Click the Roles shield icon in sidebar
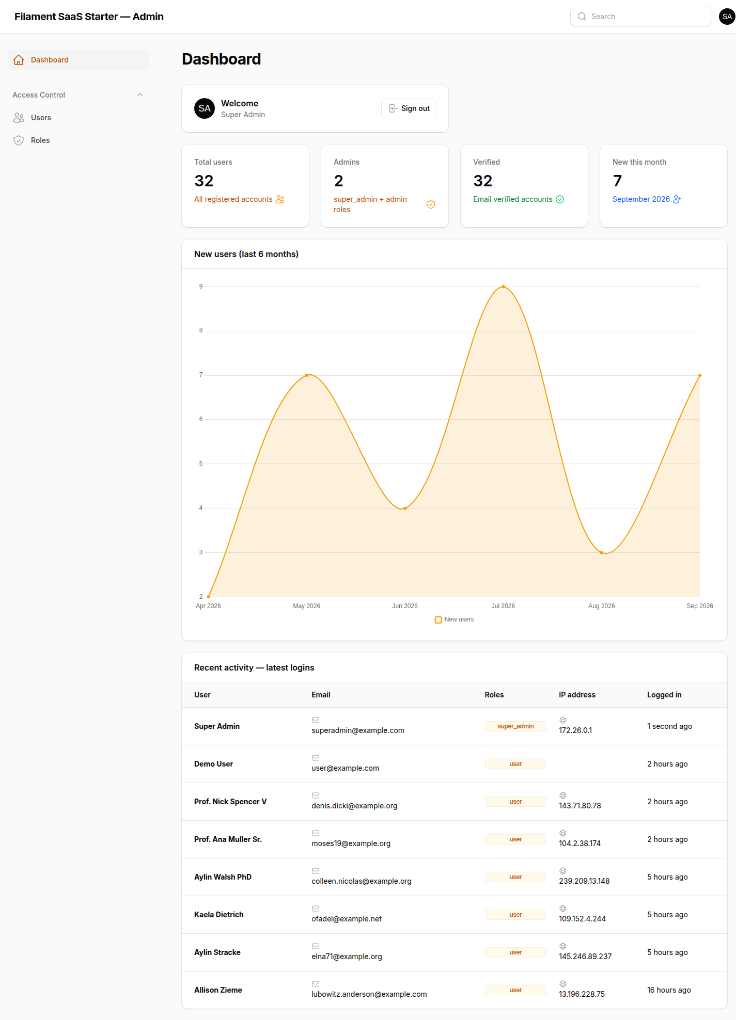The height and width of the screenshot is (1020, 736). tap(19, 140)
